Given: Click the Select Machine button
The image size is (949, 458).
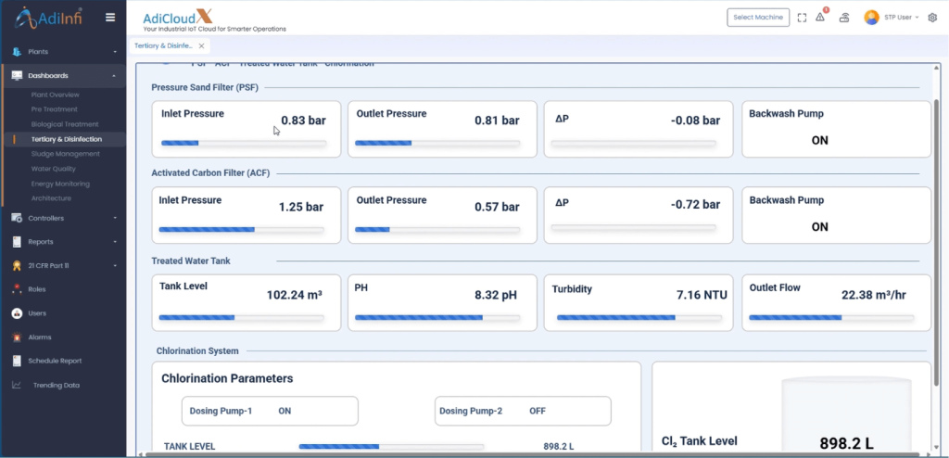Looking at the screenshot, I should (758, 18).
